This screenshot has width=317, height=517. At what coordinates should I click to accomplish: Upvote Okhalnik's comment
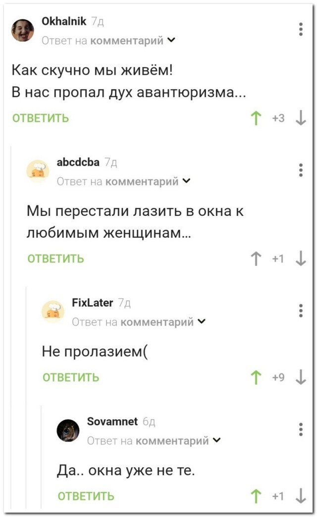256,118
